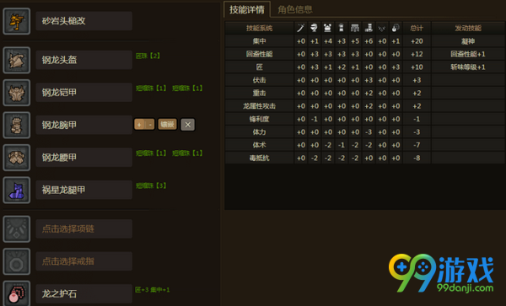Click the 砂岩头槌改 weapon name field
This screenshot has width=506, height=306.
click(x=83, y=21)
